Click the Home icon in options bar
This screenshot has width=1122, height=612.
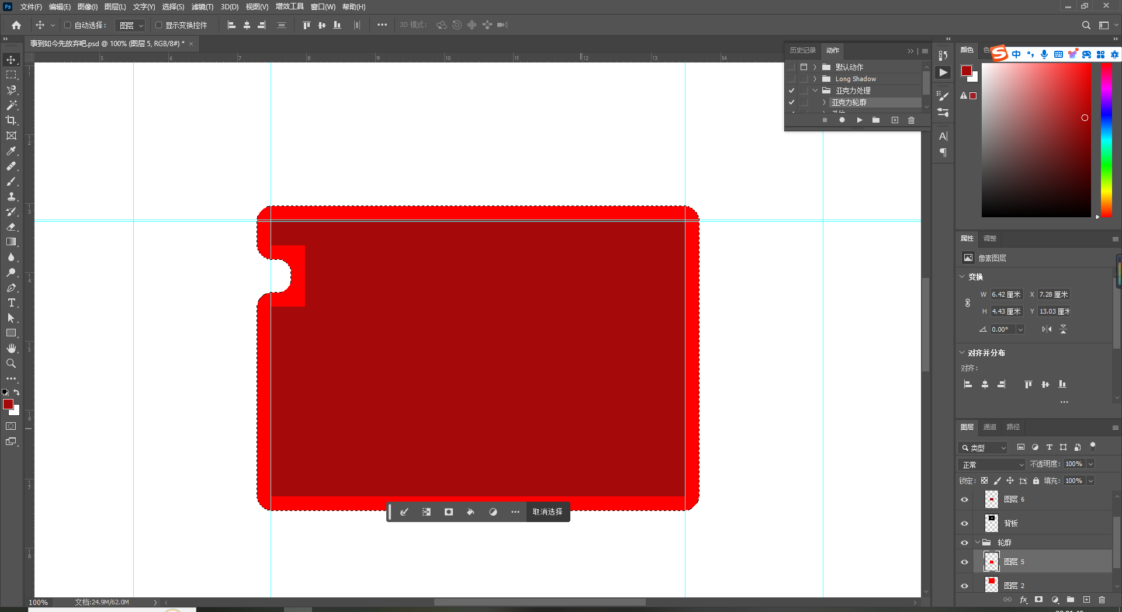[x=16, y=25]
